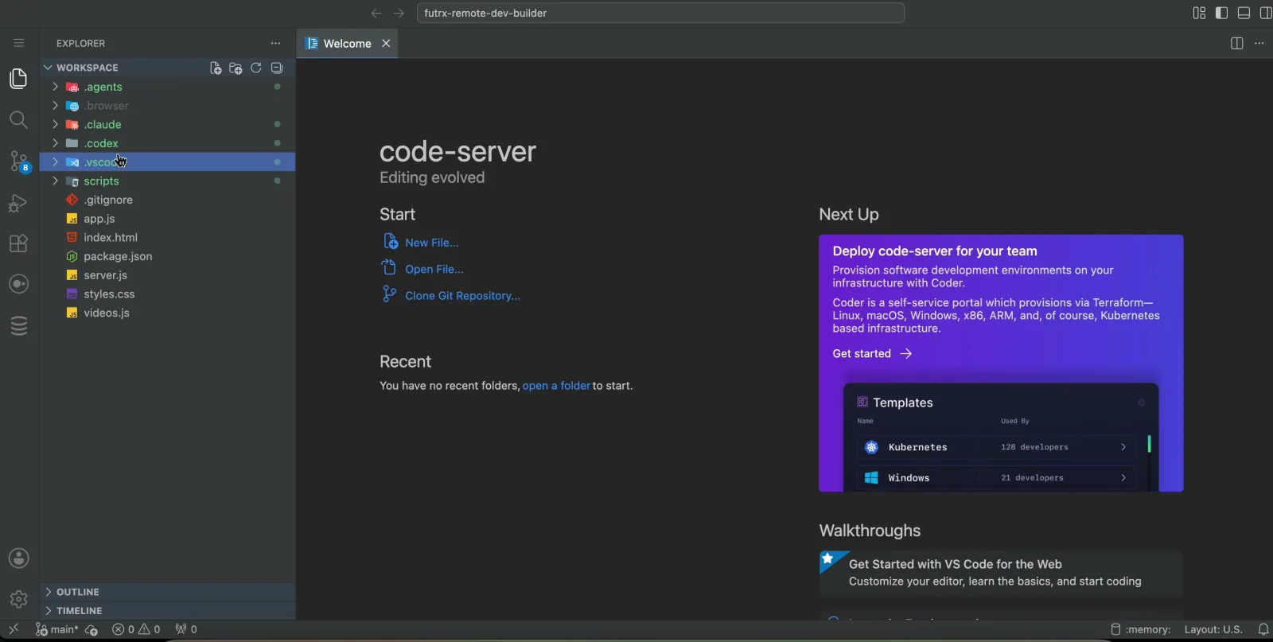Open the Extensions view icon
Screen dimensions: 1273x642
[x=18, y=243]
